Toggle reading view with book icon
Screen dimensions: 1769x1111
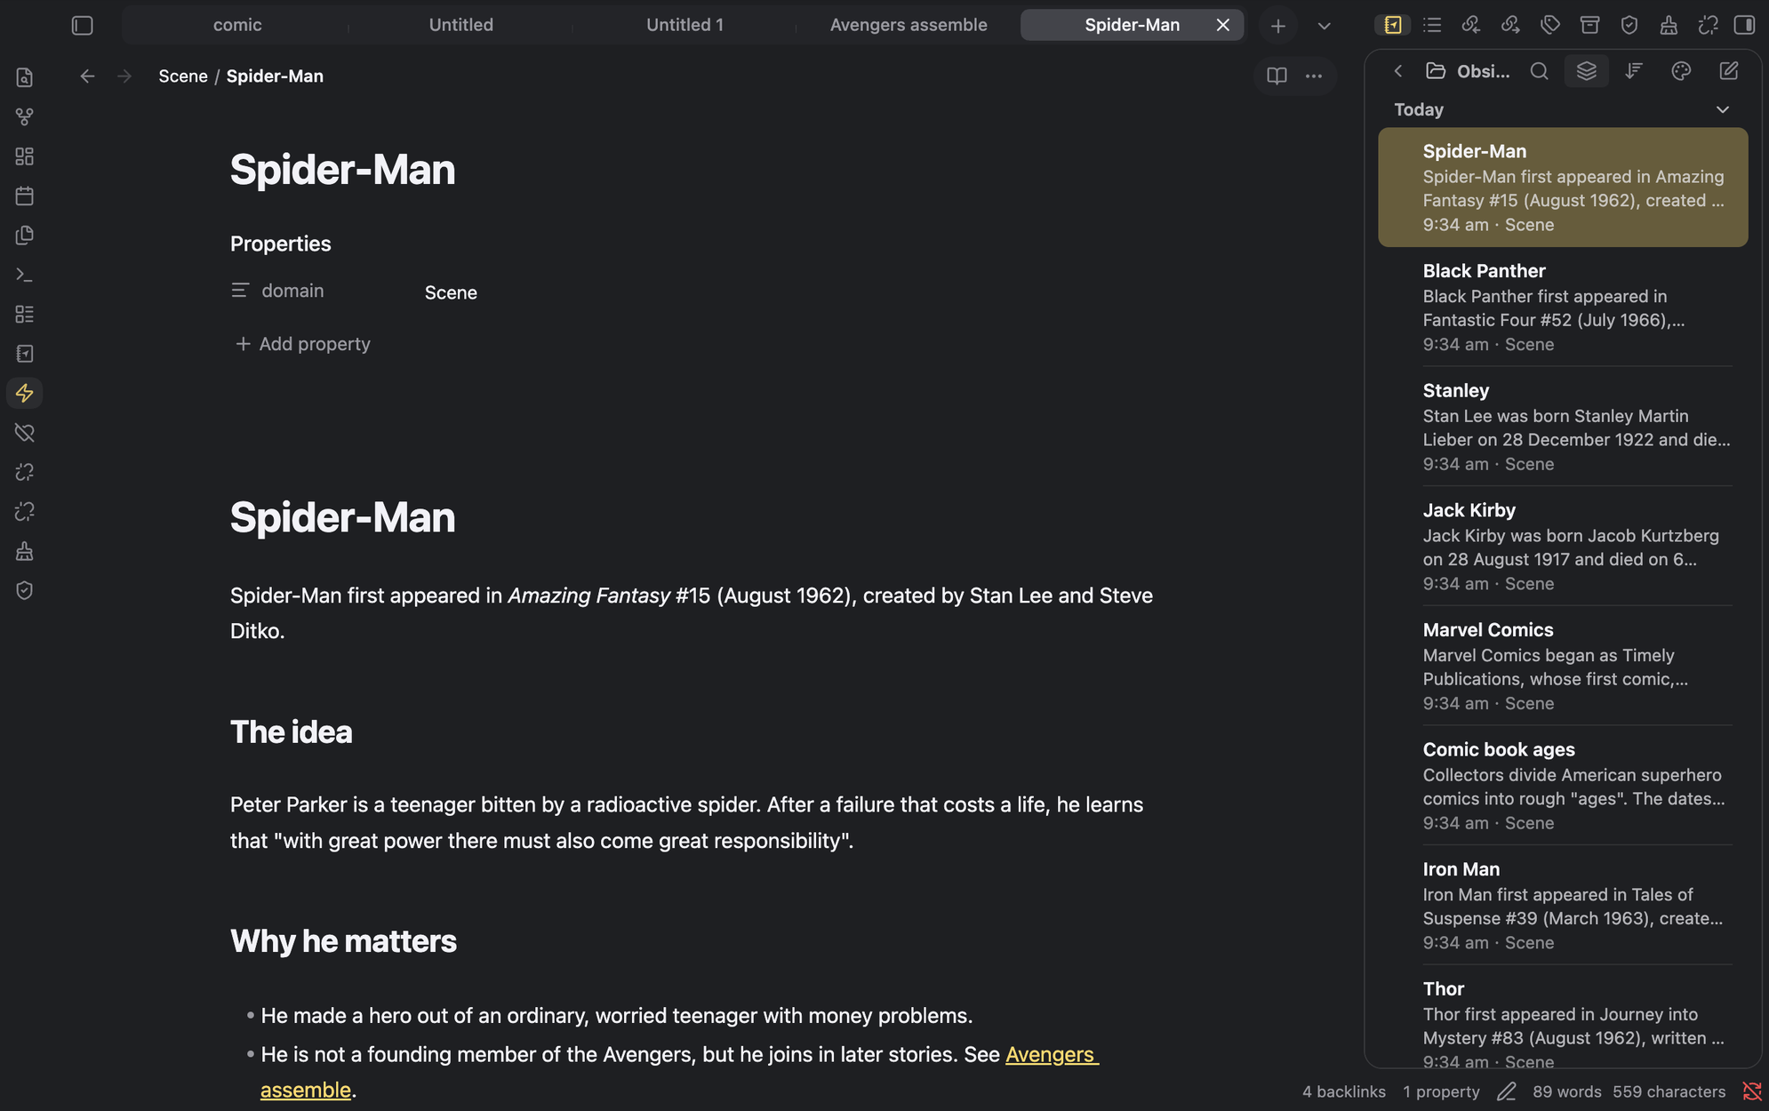coord(1277,76)
